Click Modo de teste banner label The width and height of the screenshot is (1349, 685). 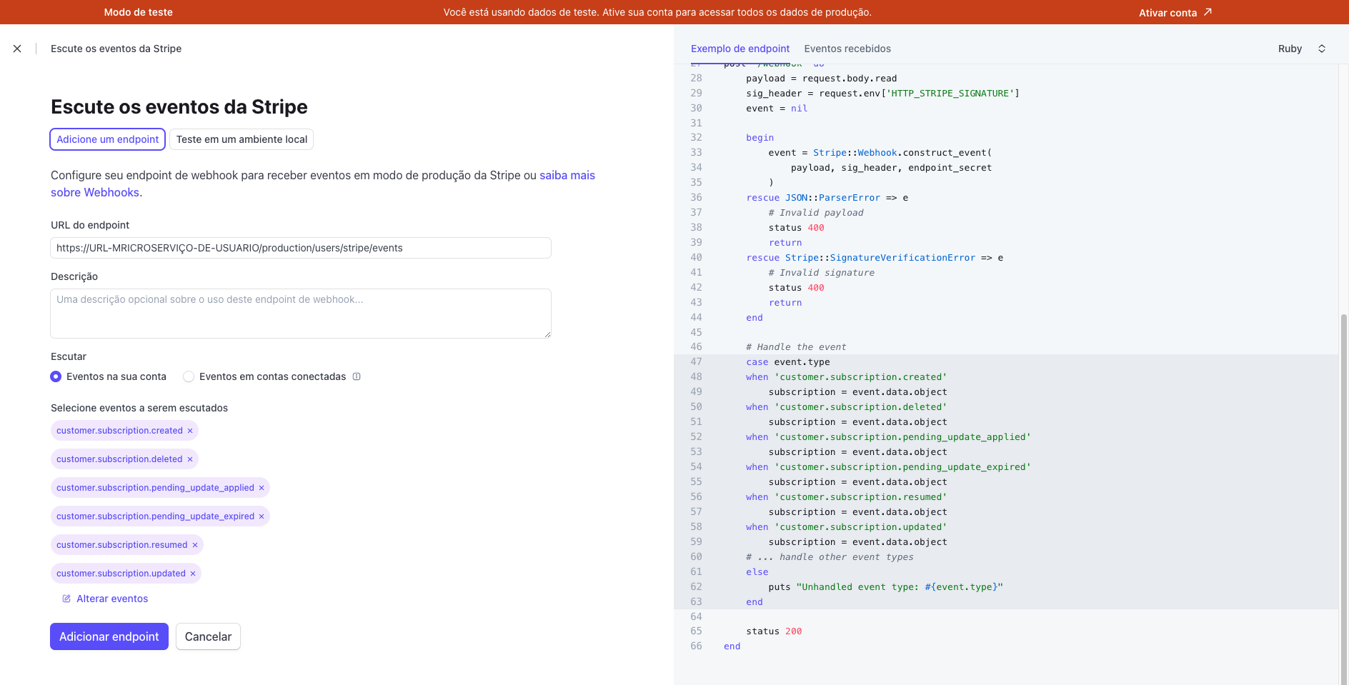[x=139, y=12]
